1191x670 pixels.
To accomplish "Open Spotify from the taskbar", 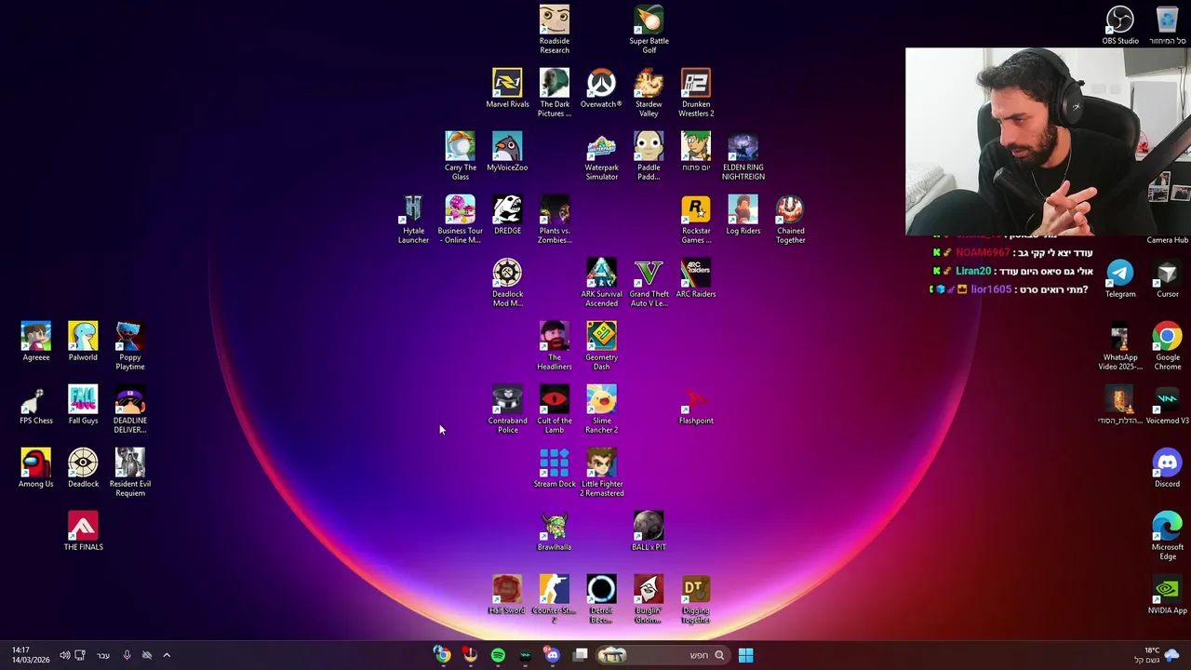I will tap(498, 655).
